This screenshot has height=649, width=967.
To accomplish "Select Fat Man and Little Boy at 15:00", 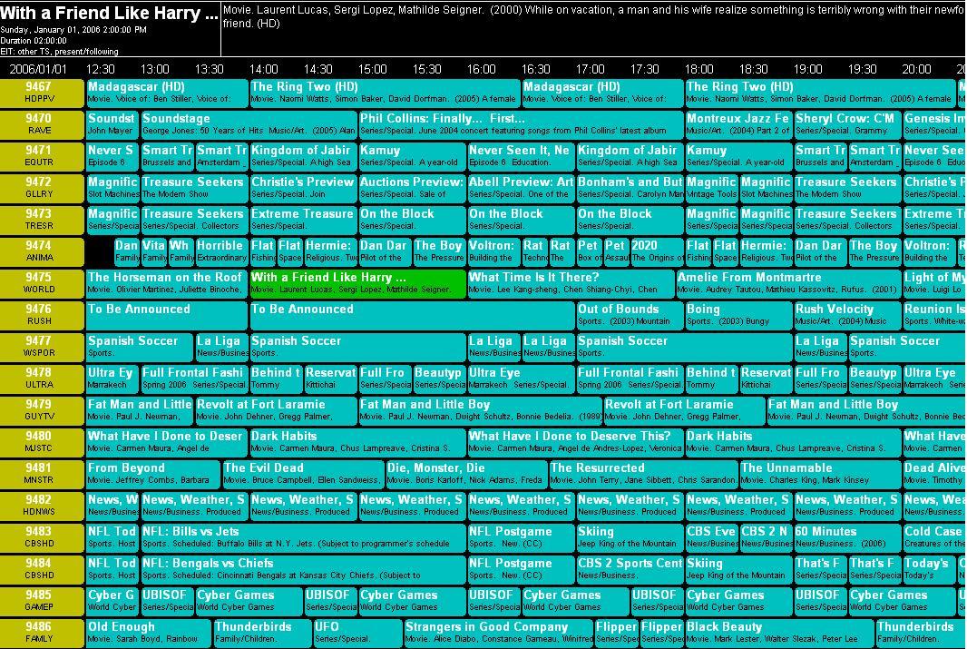I will click(x=480, y=410).
